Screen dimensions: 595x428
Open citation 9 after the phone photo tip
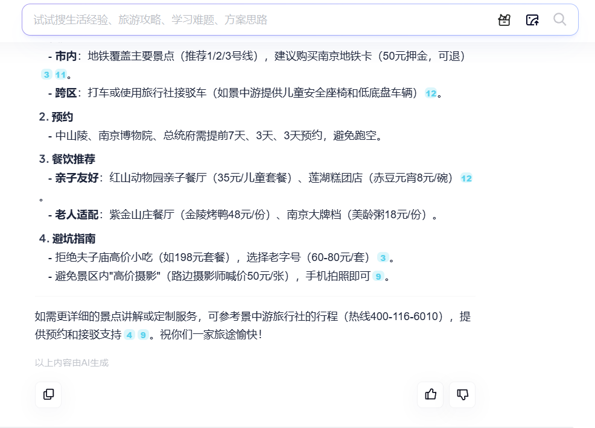click(x=380, y=277)
